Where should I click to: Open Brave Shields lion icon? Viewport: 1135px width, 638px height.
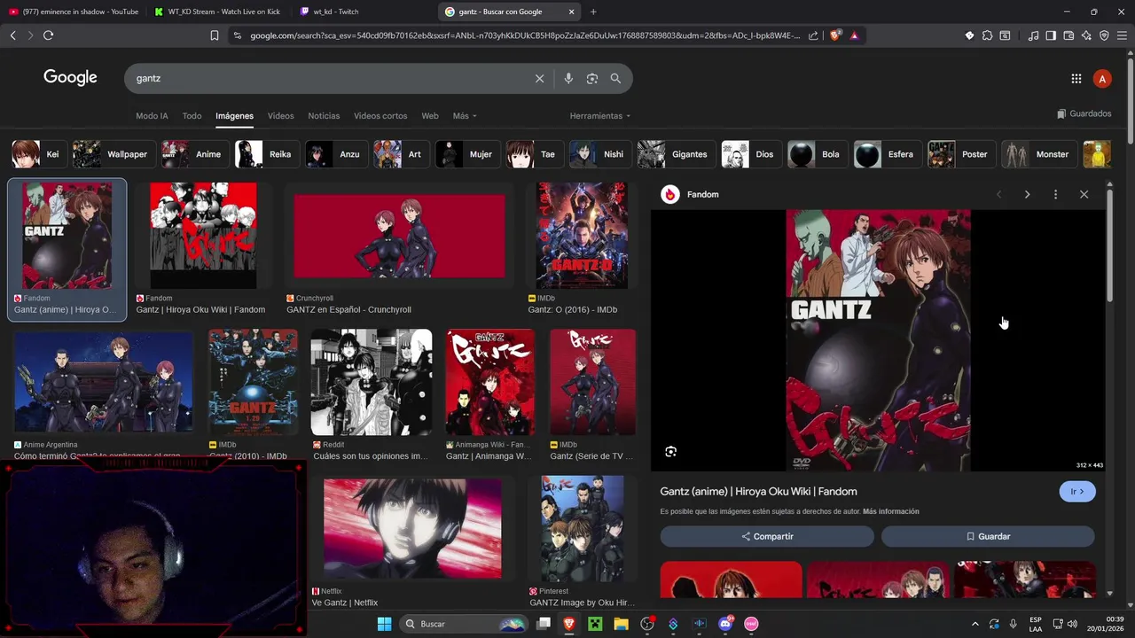834,35
